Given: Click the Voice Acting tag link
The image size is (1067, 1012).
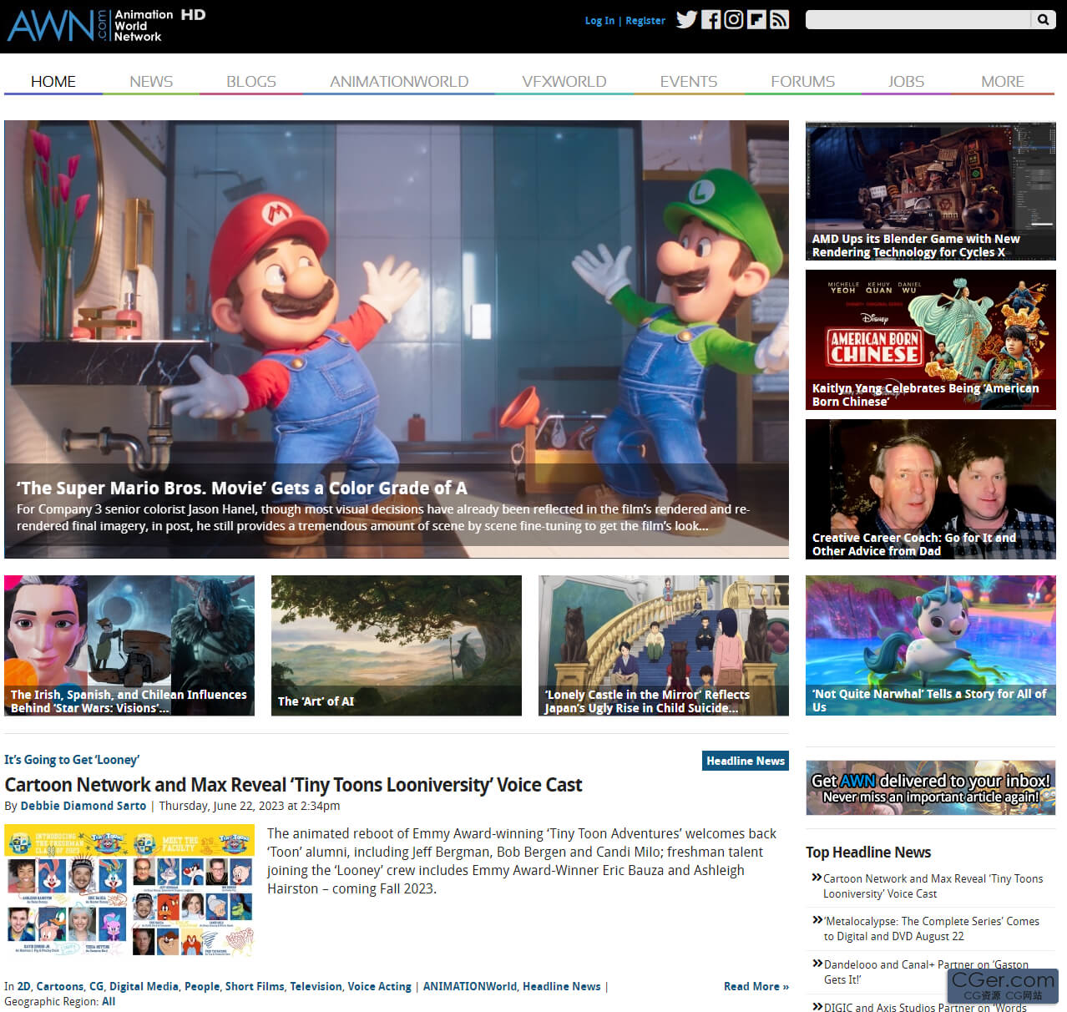Looking at the screenshot, I should point(380,986).
